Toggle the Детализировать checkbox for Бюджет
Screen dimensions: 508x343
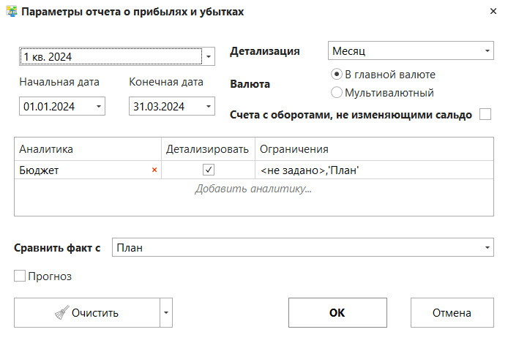click(209, 170)
